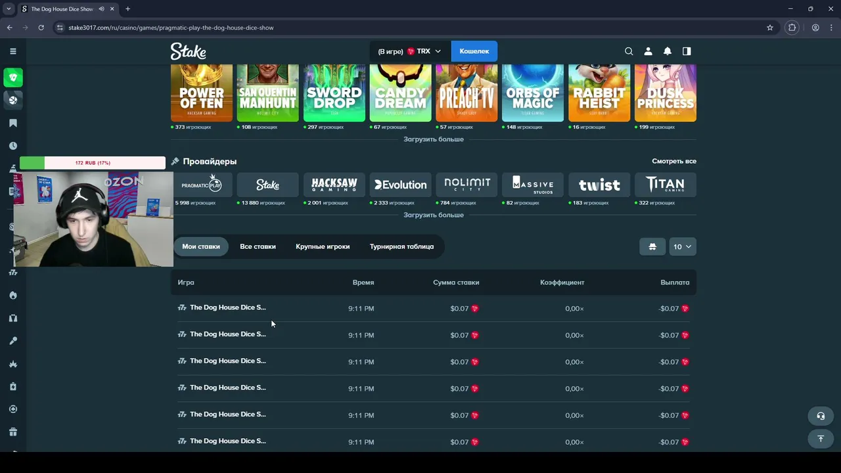The height and width of the screenshot is (473, 841).
Task: Click the Выплата column header
Action: pyautogui.click(x=675, y=282)
